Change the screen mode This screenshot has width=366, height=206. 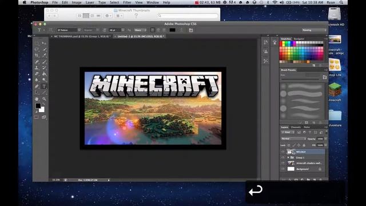pyautogui.click(x=44, y=117)
